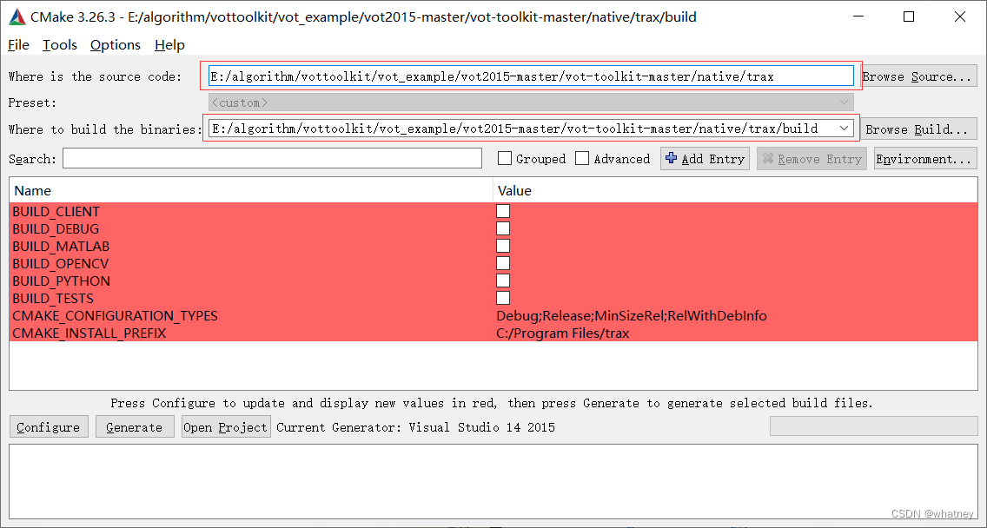Click the plus icon on Add Entry
Viewport: 987px width, 528px height.
(x=671, y=159)
